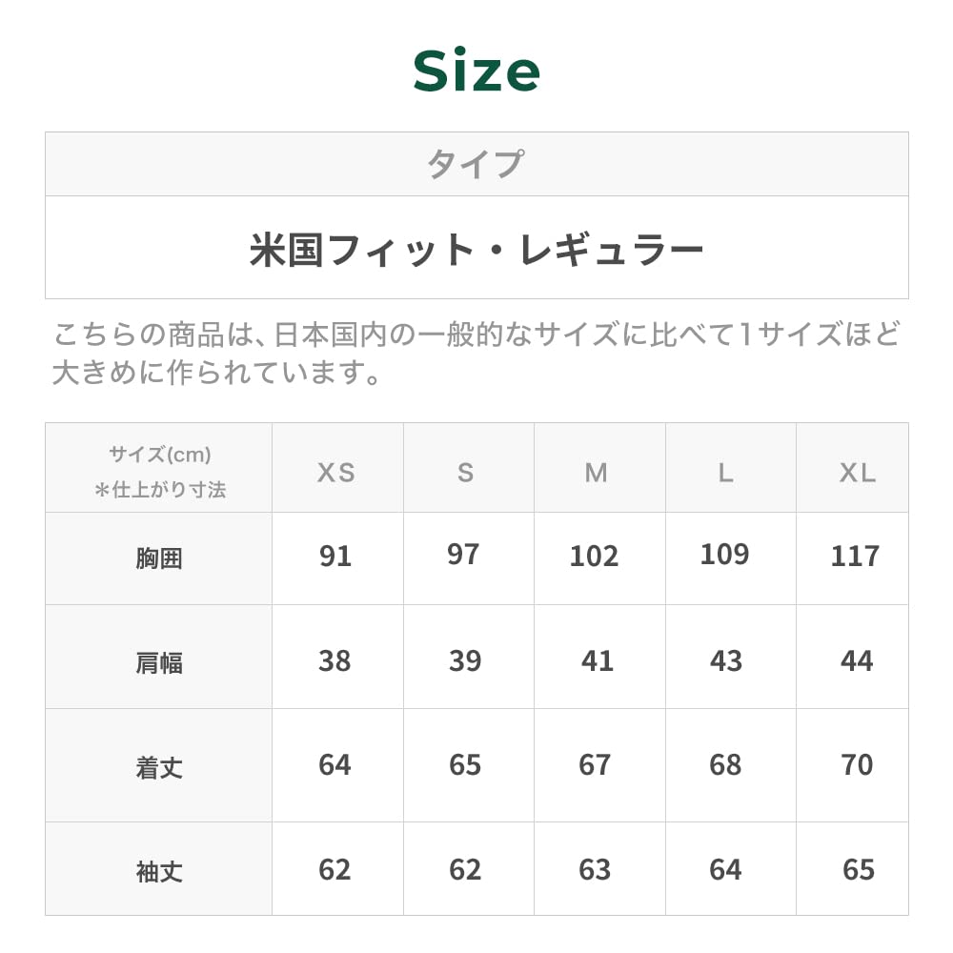This screenshot has height=953, width=953.
Task: Select the S column header
Action: coord(465,473)
